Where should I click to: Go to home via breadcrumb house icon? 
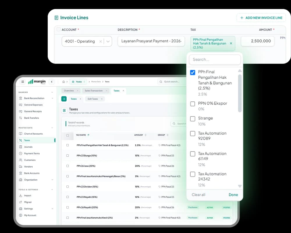(x=64, y=82)
